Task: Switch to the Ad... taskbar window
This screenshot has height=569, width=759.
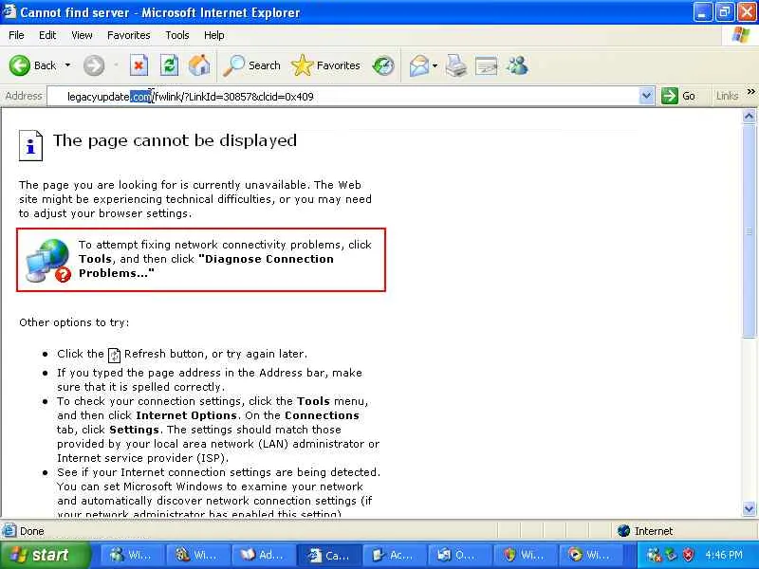Action: [x=264, y=555]
